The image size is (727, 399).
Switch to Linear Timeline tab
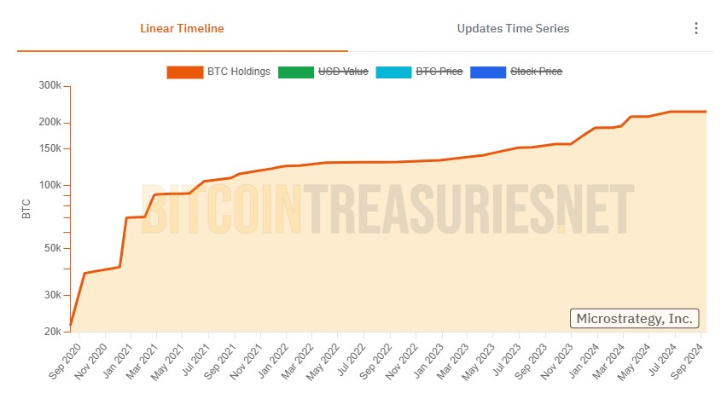[182, 28]
